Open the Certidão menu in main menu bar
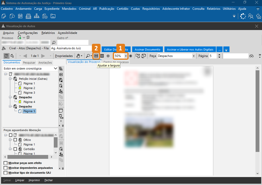The height and width of the screenshot is (185, 262). click(122, 9)
